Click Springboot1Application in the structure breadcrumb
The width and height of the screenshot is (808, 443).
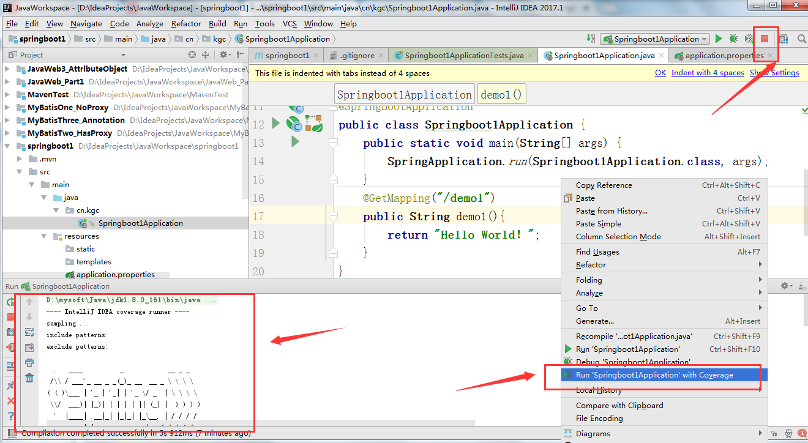(x=405, y=95)
